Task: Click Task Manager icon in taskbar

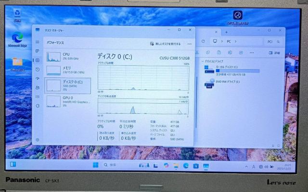Action: [x=206, y=167]
